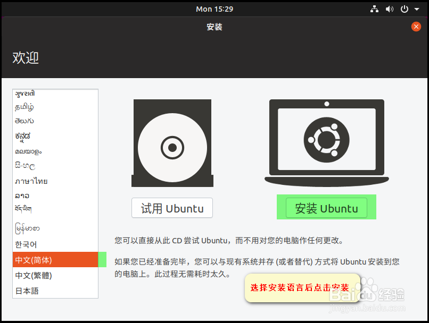Click the Try Ubuntu (试用 Ubuntu) button

[172, 208]
